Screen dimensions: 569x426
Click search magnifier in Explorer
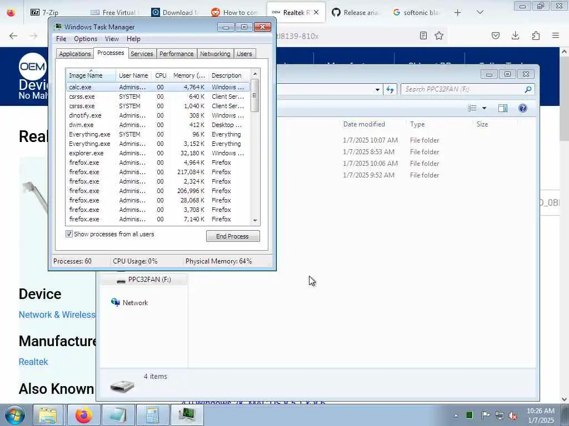[528, 89]
